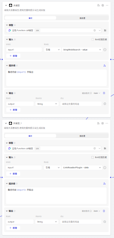Click the import icon beside Json in 大模型
The width and height of the screenshot is (114, 238).
coord(104,93)
